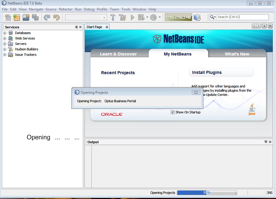Close the Opening Projects dialog
Viewport: 276px width, 199px height.
[196, 92]
